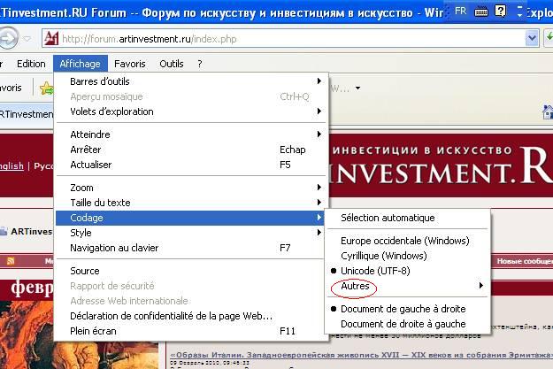Click the keyboard icon in language bar
This screenshot has height=369, width=553.
coord(481,10)
